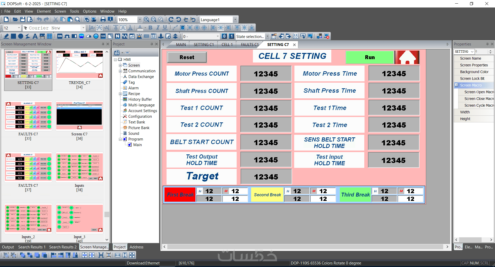This screenshot has height=267, width=495.
Task: Insert an alarm lamp element
Action: point(139,36)
